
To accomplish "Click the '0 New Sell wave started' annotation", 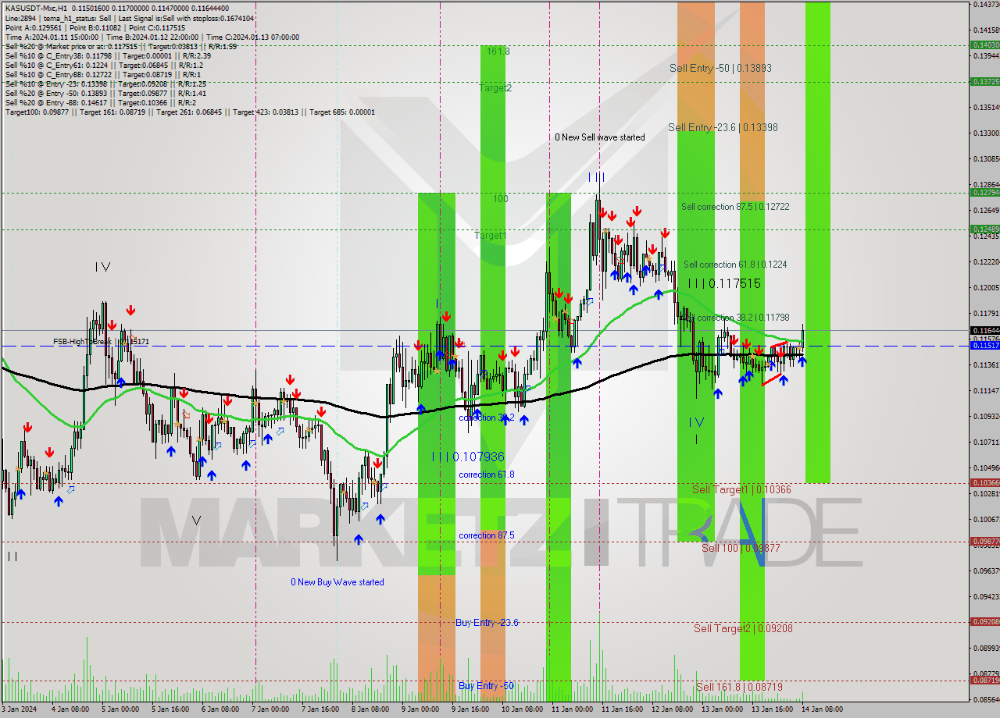I will 600,137.
